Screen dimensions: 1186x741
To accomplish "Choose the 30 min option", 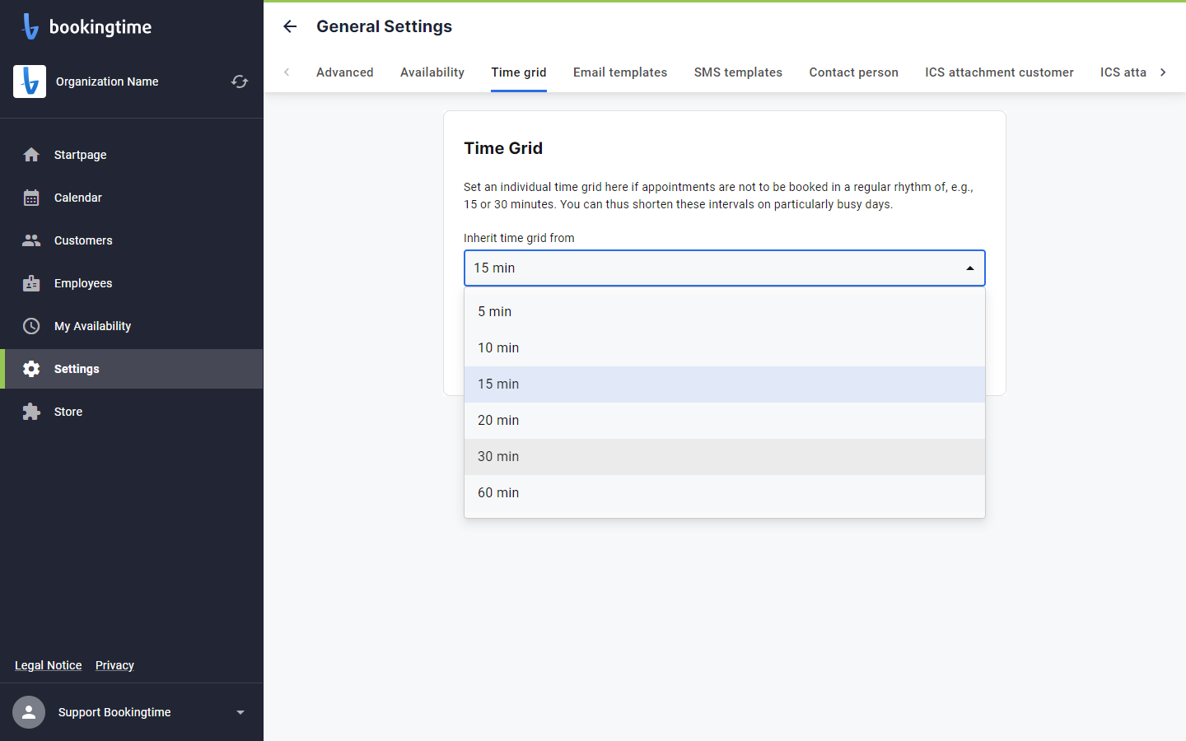I will tap(725, 456).
